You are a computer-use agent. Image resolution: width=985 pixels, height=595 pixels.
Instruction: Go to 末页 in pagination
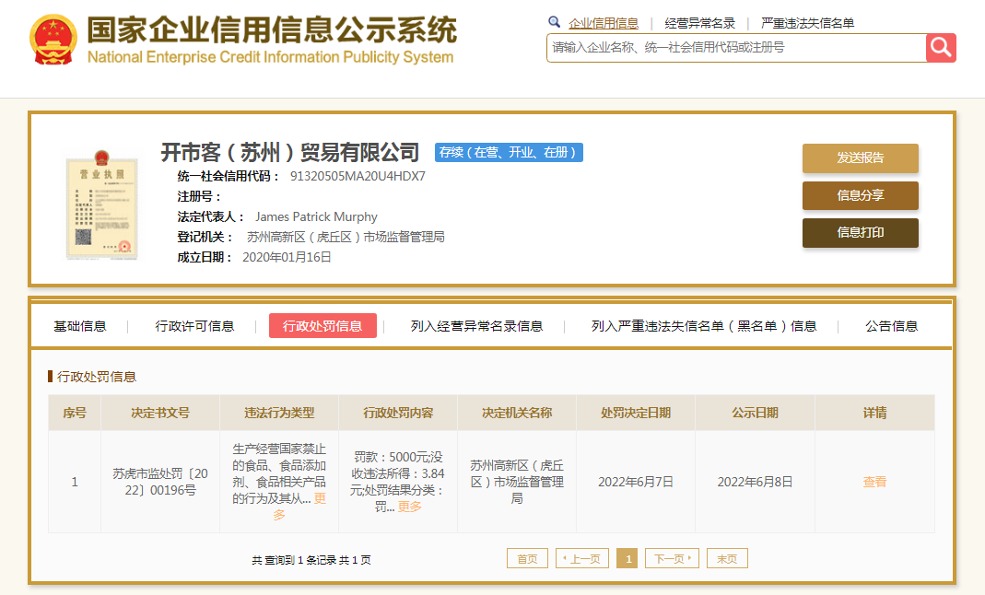tap(727, 558)
